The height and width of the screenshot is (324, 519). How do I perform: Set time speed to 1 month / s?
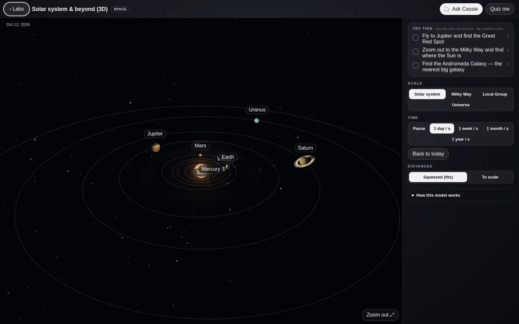(497, 129)
